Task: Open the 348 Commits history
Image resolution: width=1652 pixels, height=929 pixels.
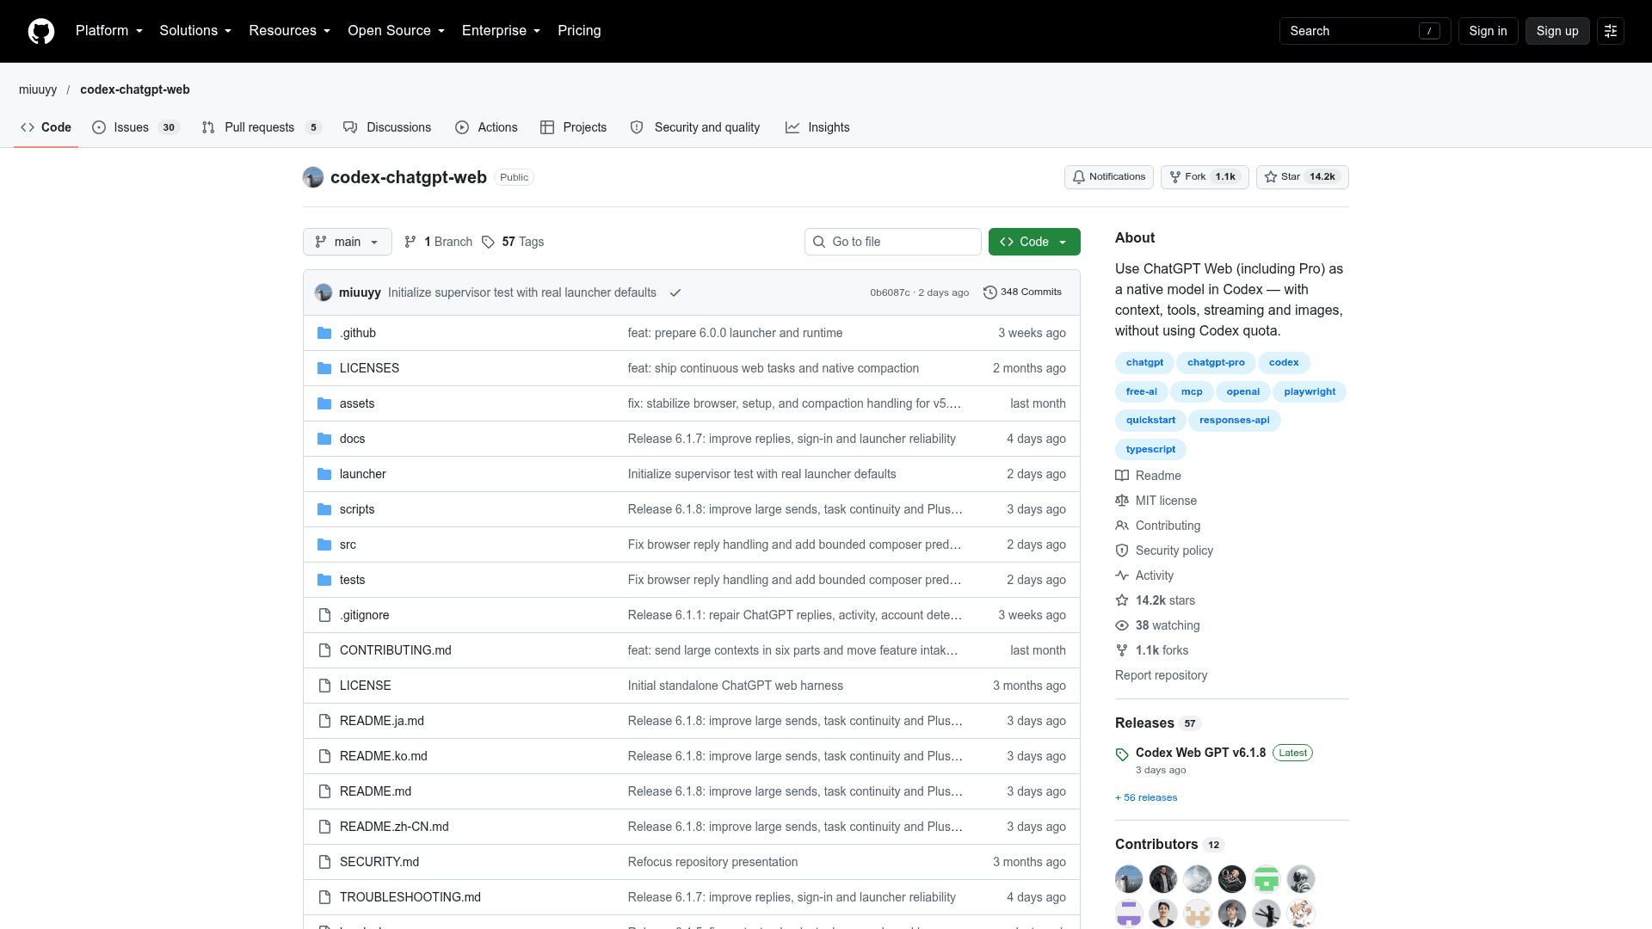Action: 1022,292
